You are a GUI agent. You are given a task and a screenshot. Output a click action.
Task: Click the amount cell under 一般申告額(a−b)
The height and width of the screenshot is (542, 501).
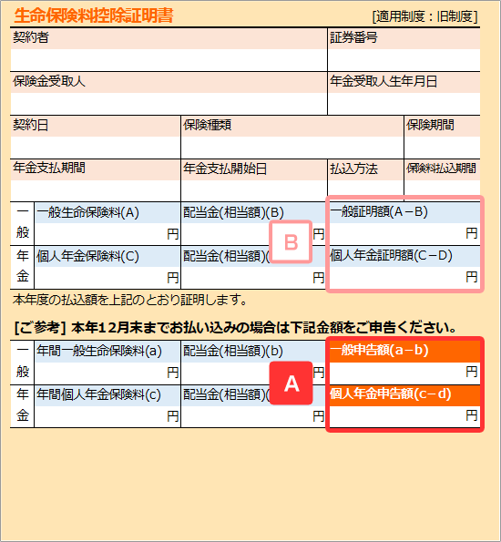coord(404,373)
